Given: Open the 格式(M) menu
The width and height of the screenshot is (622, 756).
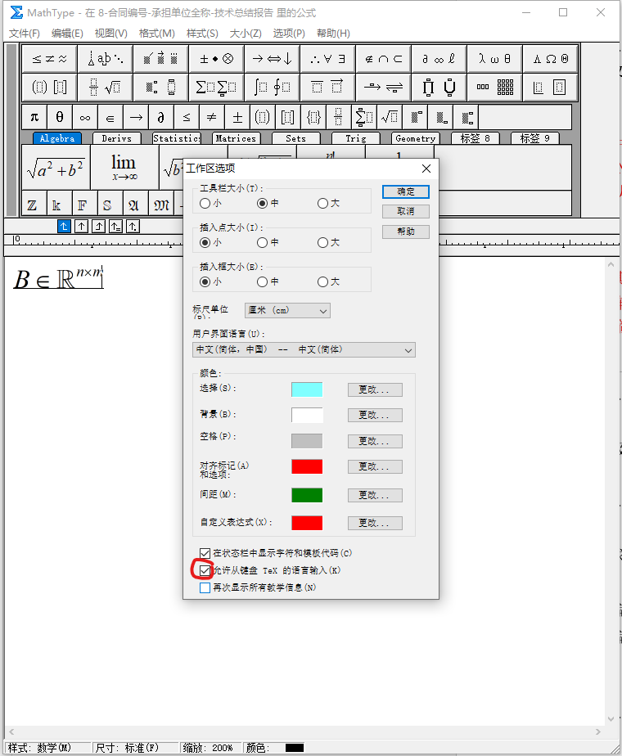Looking at the screenshot, I should 156,34.
